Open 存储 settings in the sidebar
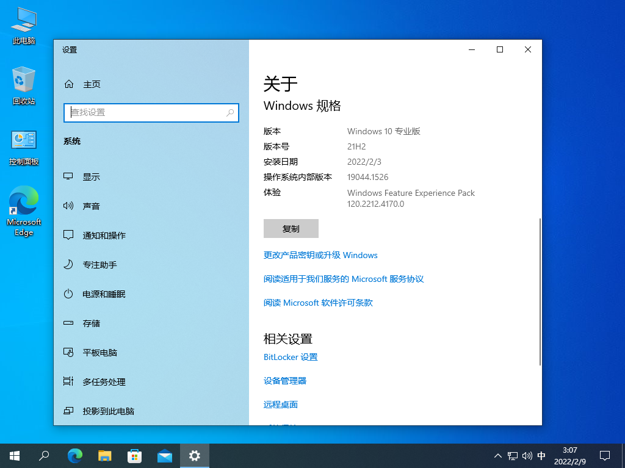 coord(92,323)
